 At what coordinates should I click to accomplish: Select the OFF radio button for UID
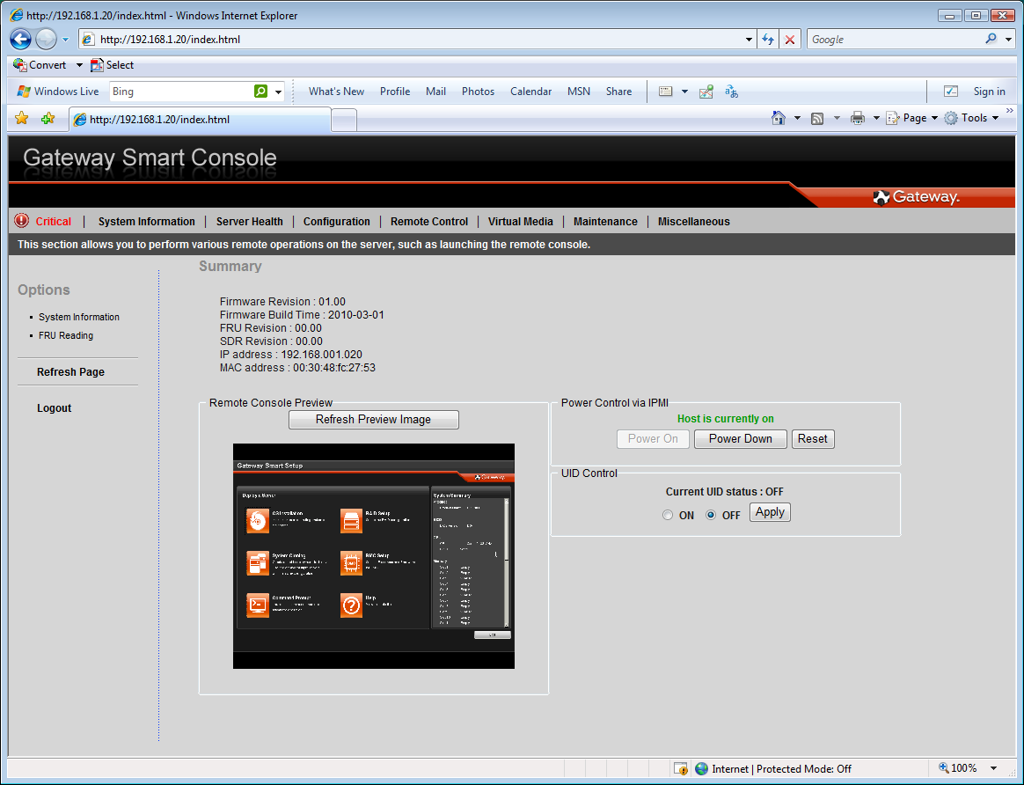tap(711, 516)
